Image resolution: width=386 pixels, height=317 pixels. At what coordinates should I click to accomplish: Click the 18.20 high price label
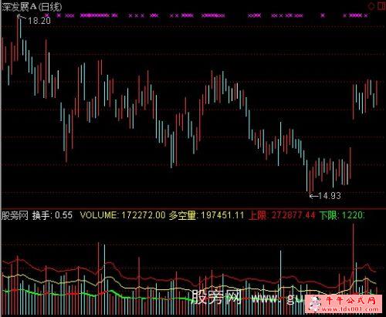(x=39, y=21)
